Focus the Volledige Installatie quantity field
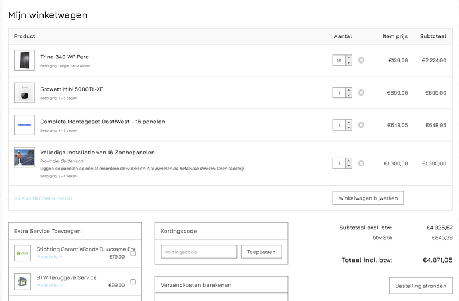This screenshot has height=301, width=459. pyautogui.click(x=339, y=163)
